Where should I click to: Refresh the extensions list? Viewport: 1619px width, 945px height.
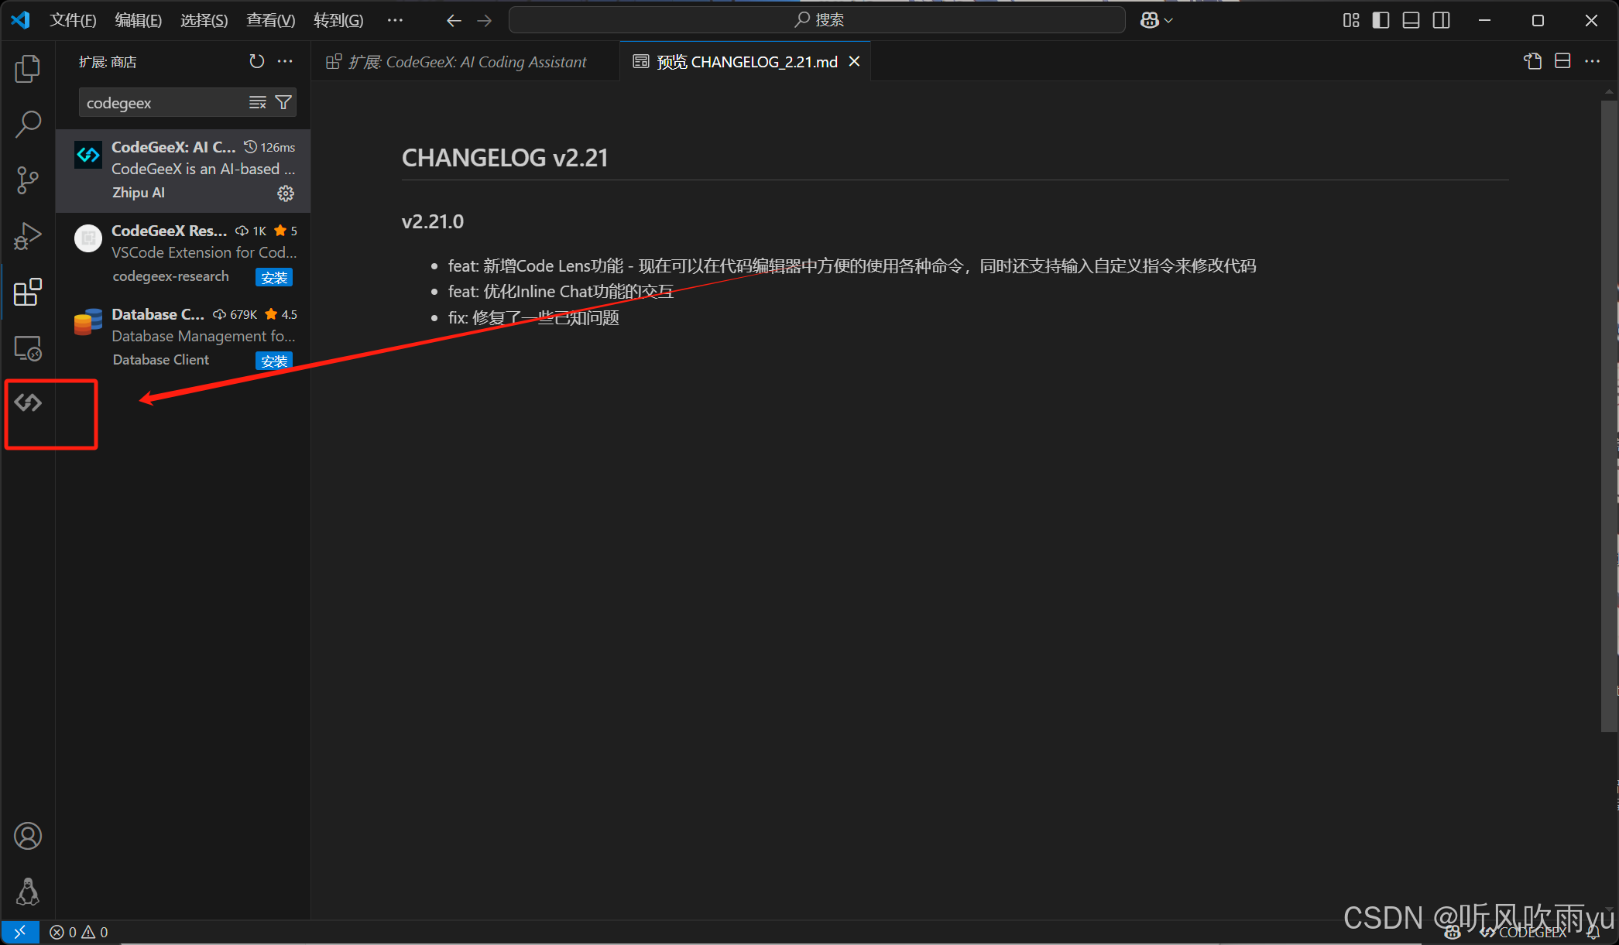pos(256,61)
